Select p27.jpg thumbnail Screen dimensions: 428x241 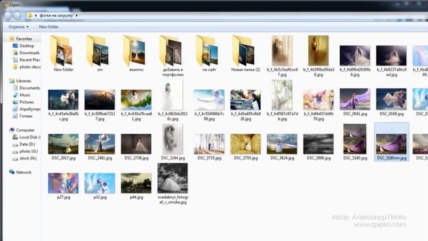[x=64, y=183]
